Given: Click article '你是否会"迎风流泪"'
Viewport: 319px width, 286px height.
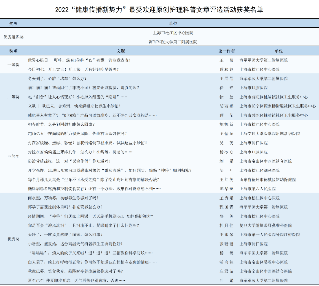Looking at the screenshot, I should 83,225.
